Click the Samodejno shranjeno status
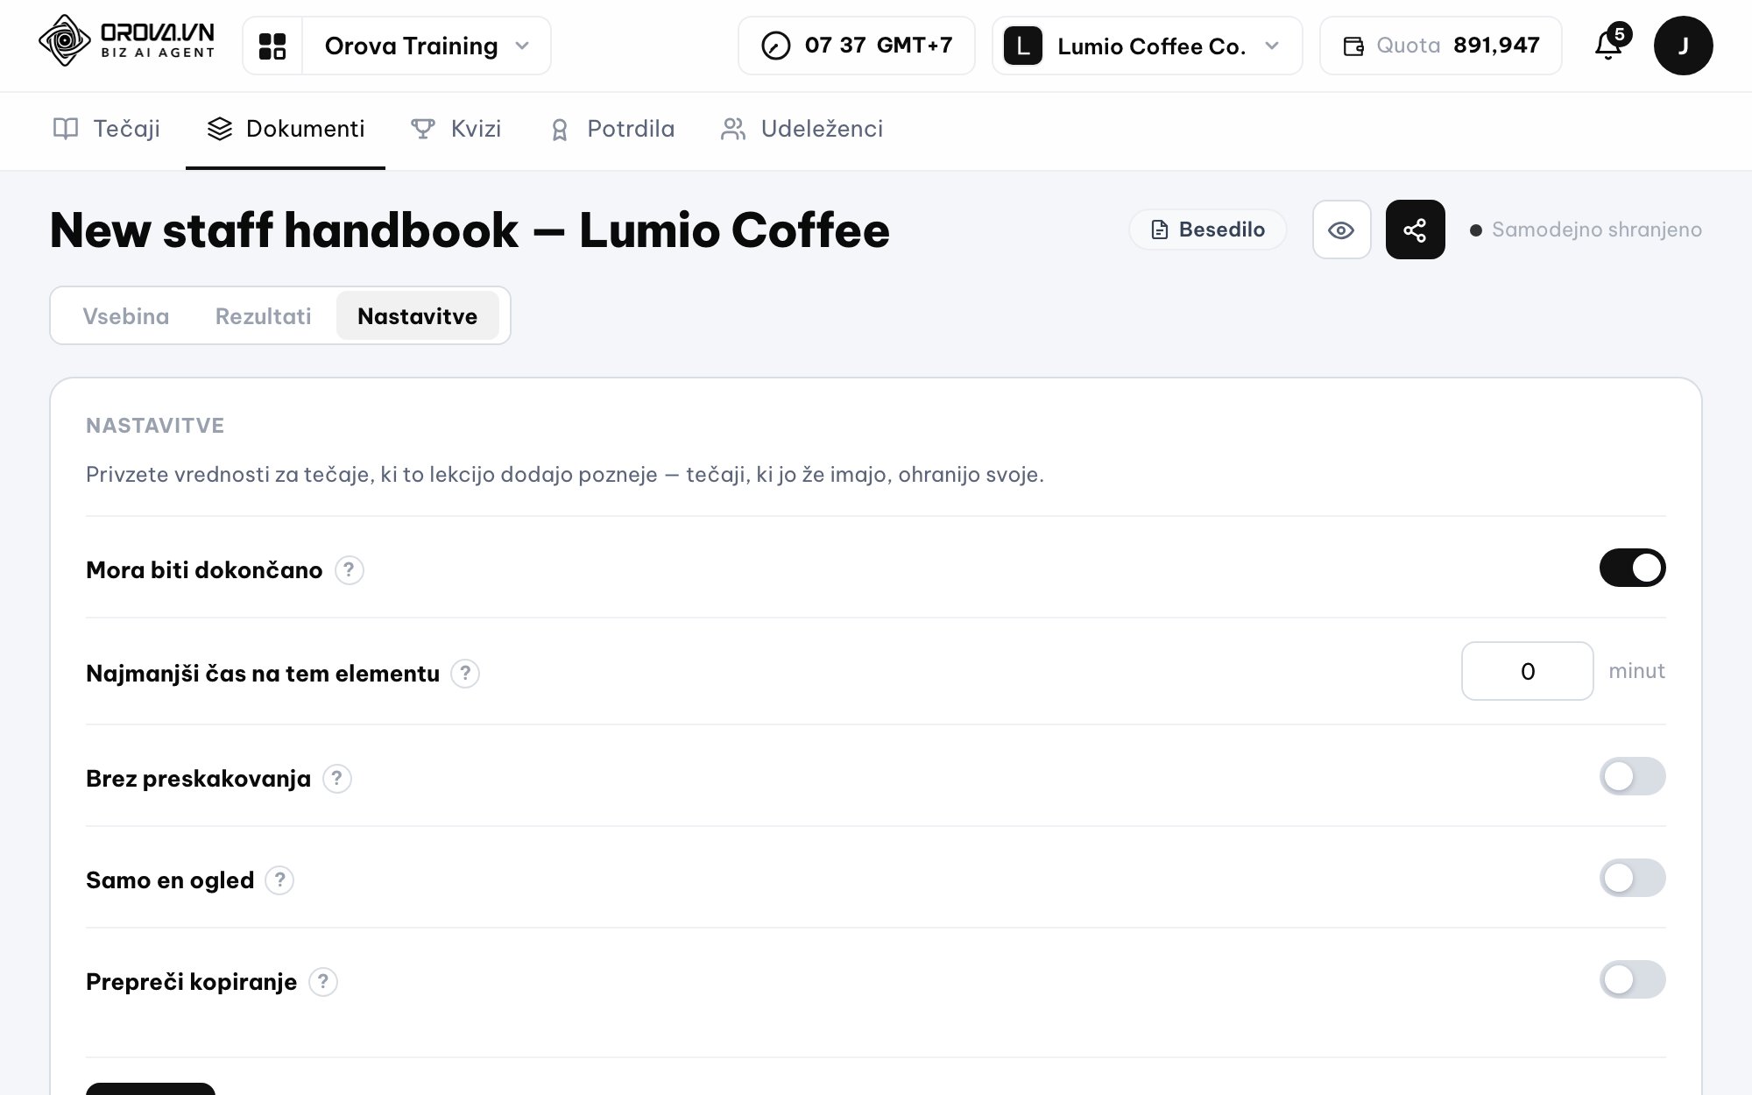 click(1586, 230)
